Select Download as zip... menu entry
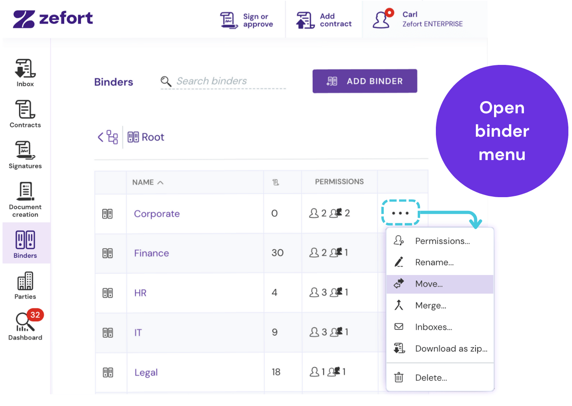 coord(440,349)
